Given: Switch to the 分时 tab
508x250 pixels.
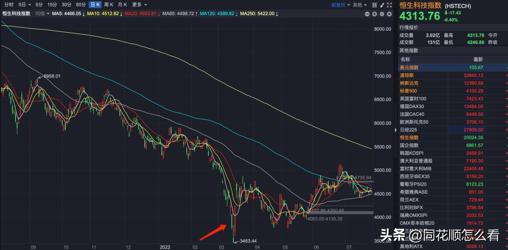Looking at the screenshot, I should point(9,5).
